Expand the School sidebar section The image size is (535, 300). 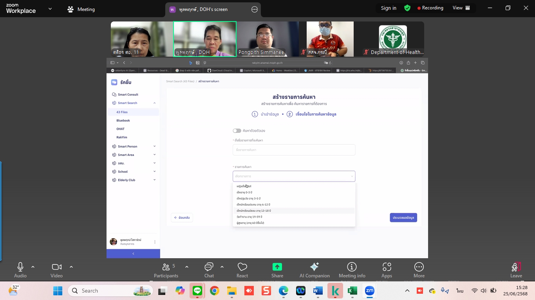(x=154, y=171)
